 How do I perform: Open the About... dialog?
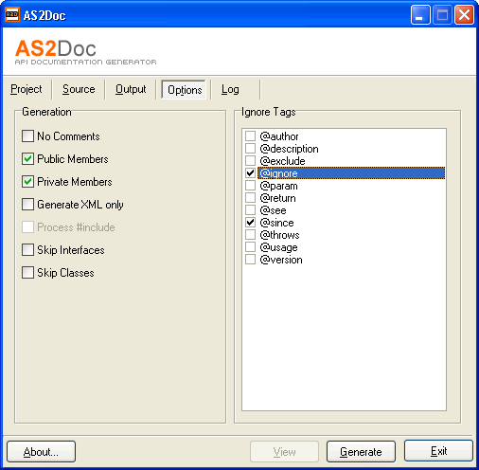pyautogui.click(x=41, y=452)
